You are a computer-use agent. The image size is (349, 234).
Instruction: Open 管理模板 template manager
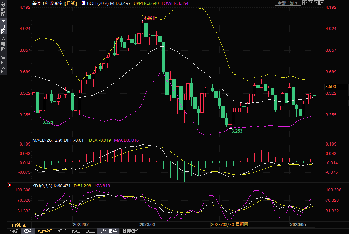[131, 231]
